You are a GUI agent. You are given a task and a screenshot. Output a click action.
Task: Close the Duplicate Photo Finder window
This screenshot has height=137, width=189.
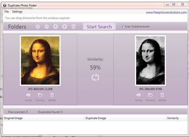pos(182,4)
